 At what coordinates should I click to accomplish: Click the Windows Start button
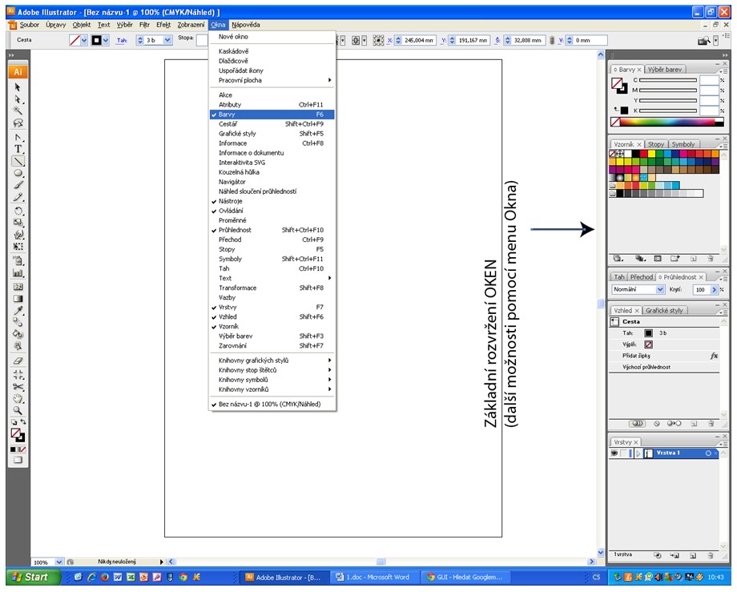tap(31, 577)
